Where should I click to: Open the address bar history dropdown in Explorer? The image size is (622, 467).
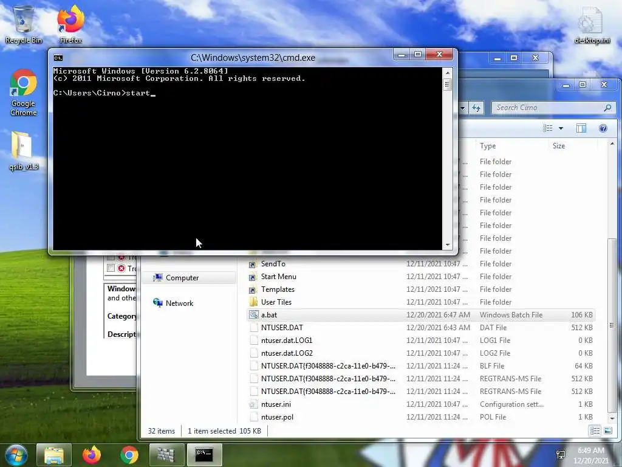[462, 108]
